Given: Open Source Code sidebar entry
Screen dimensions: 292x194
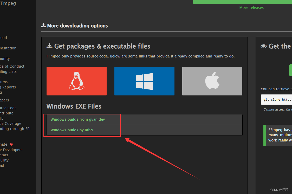Looking at the screenshot, I should click(x=8, y=108).
